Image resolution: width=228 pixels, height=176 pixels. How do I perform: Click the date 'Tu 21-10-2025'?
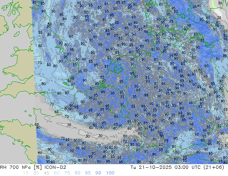tap(151, 167)
